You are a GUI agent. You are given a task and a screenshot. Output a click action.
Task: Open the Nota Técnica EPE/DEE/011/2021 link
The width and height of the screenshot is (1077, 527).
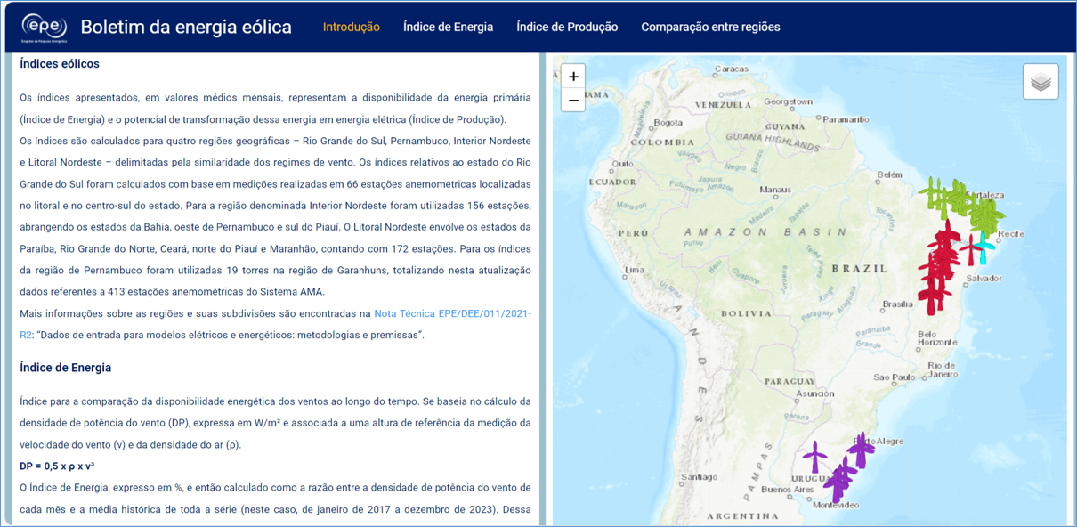452,313
